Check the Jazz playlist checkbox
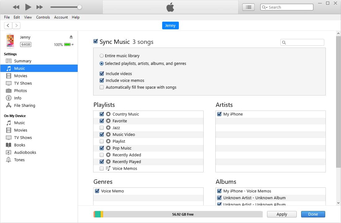Viewport: 341px width, 223px height. click(x=101, y=128)
